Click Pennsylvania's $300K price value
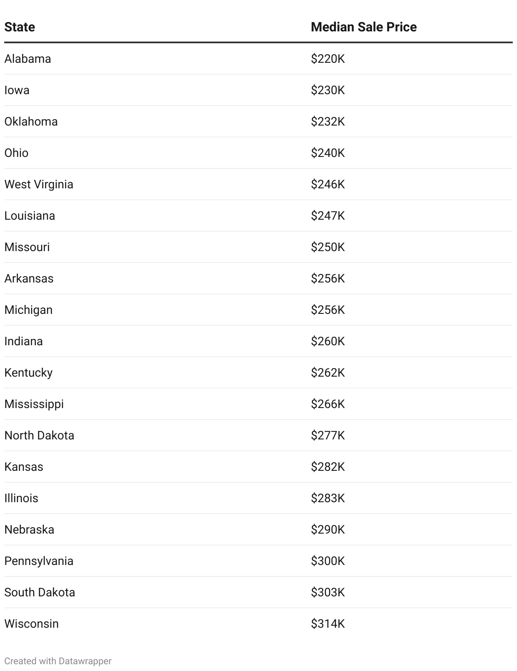 pos(328,561)
